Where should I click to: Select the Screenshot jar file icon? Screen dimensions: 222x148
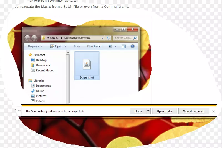click(x=87, y=65)
